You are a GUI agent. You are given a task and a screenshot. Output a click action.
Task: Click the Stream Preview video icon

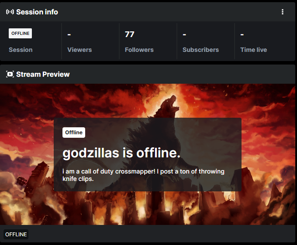pos(10,74)
